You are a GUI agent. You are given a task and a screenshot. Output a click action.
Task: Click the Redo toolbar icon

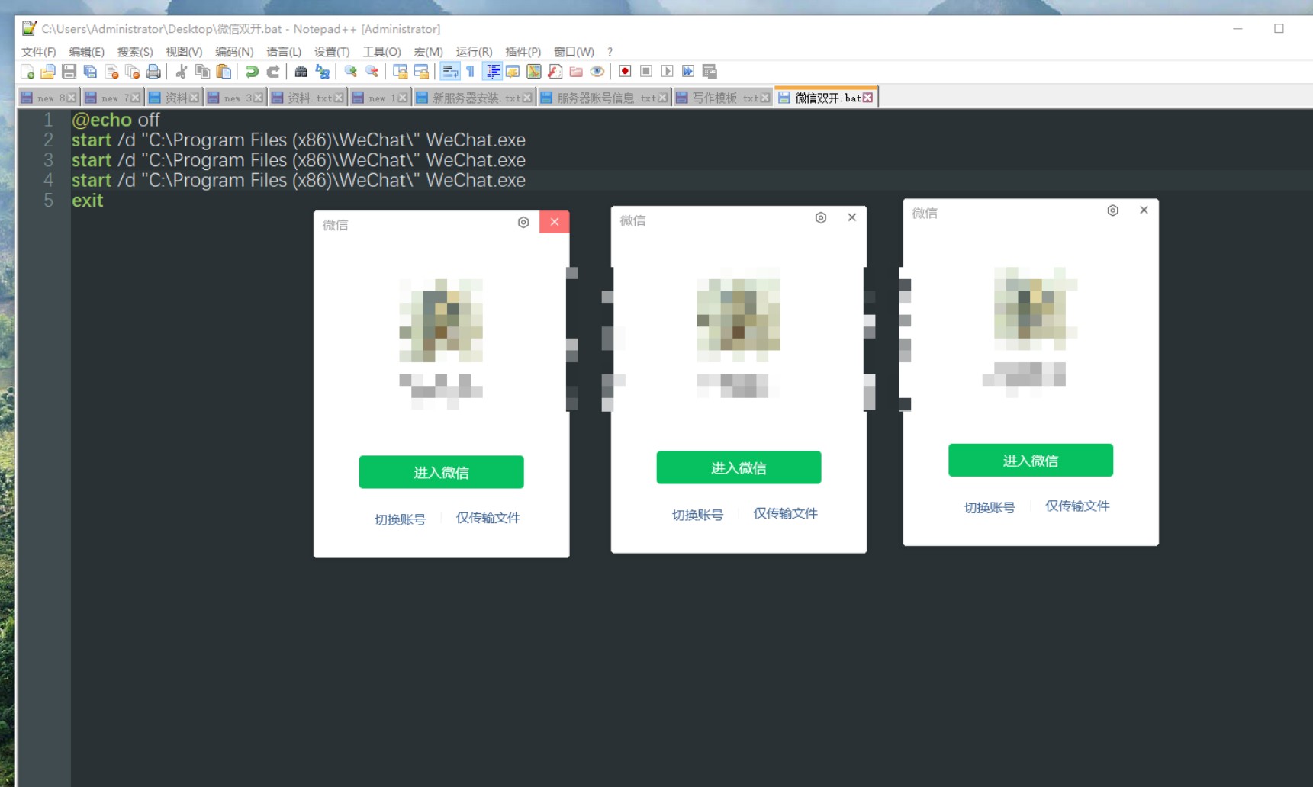[x=272, y=72]
